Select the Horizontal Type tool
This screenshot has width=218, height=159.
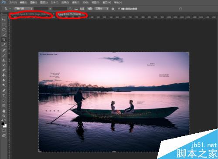coord(4,95)
